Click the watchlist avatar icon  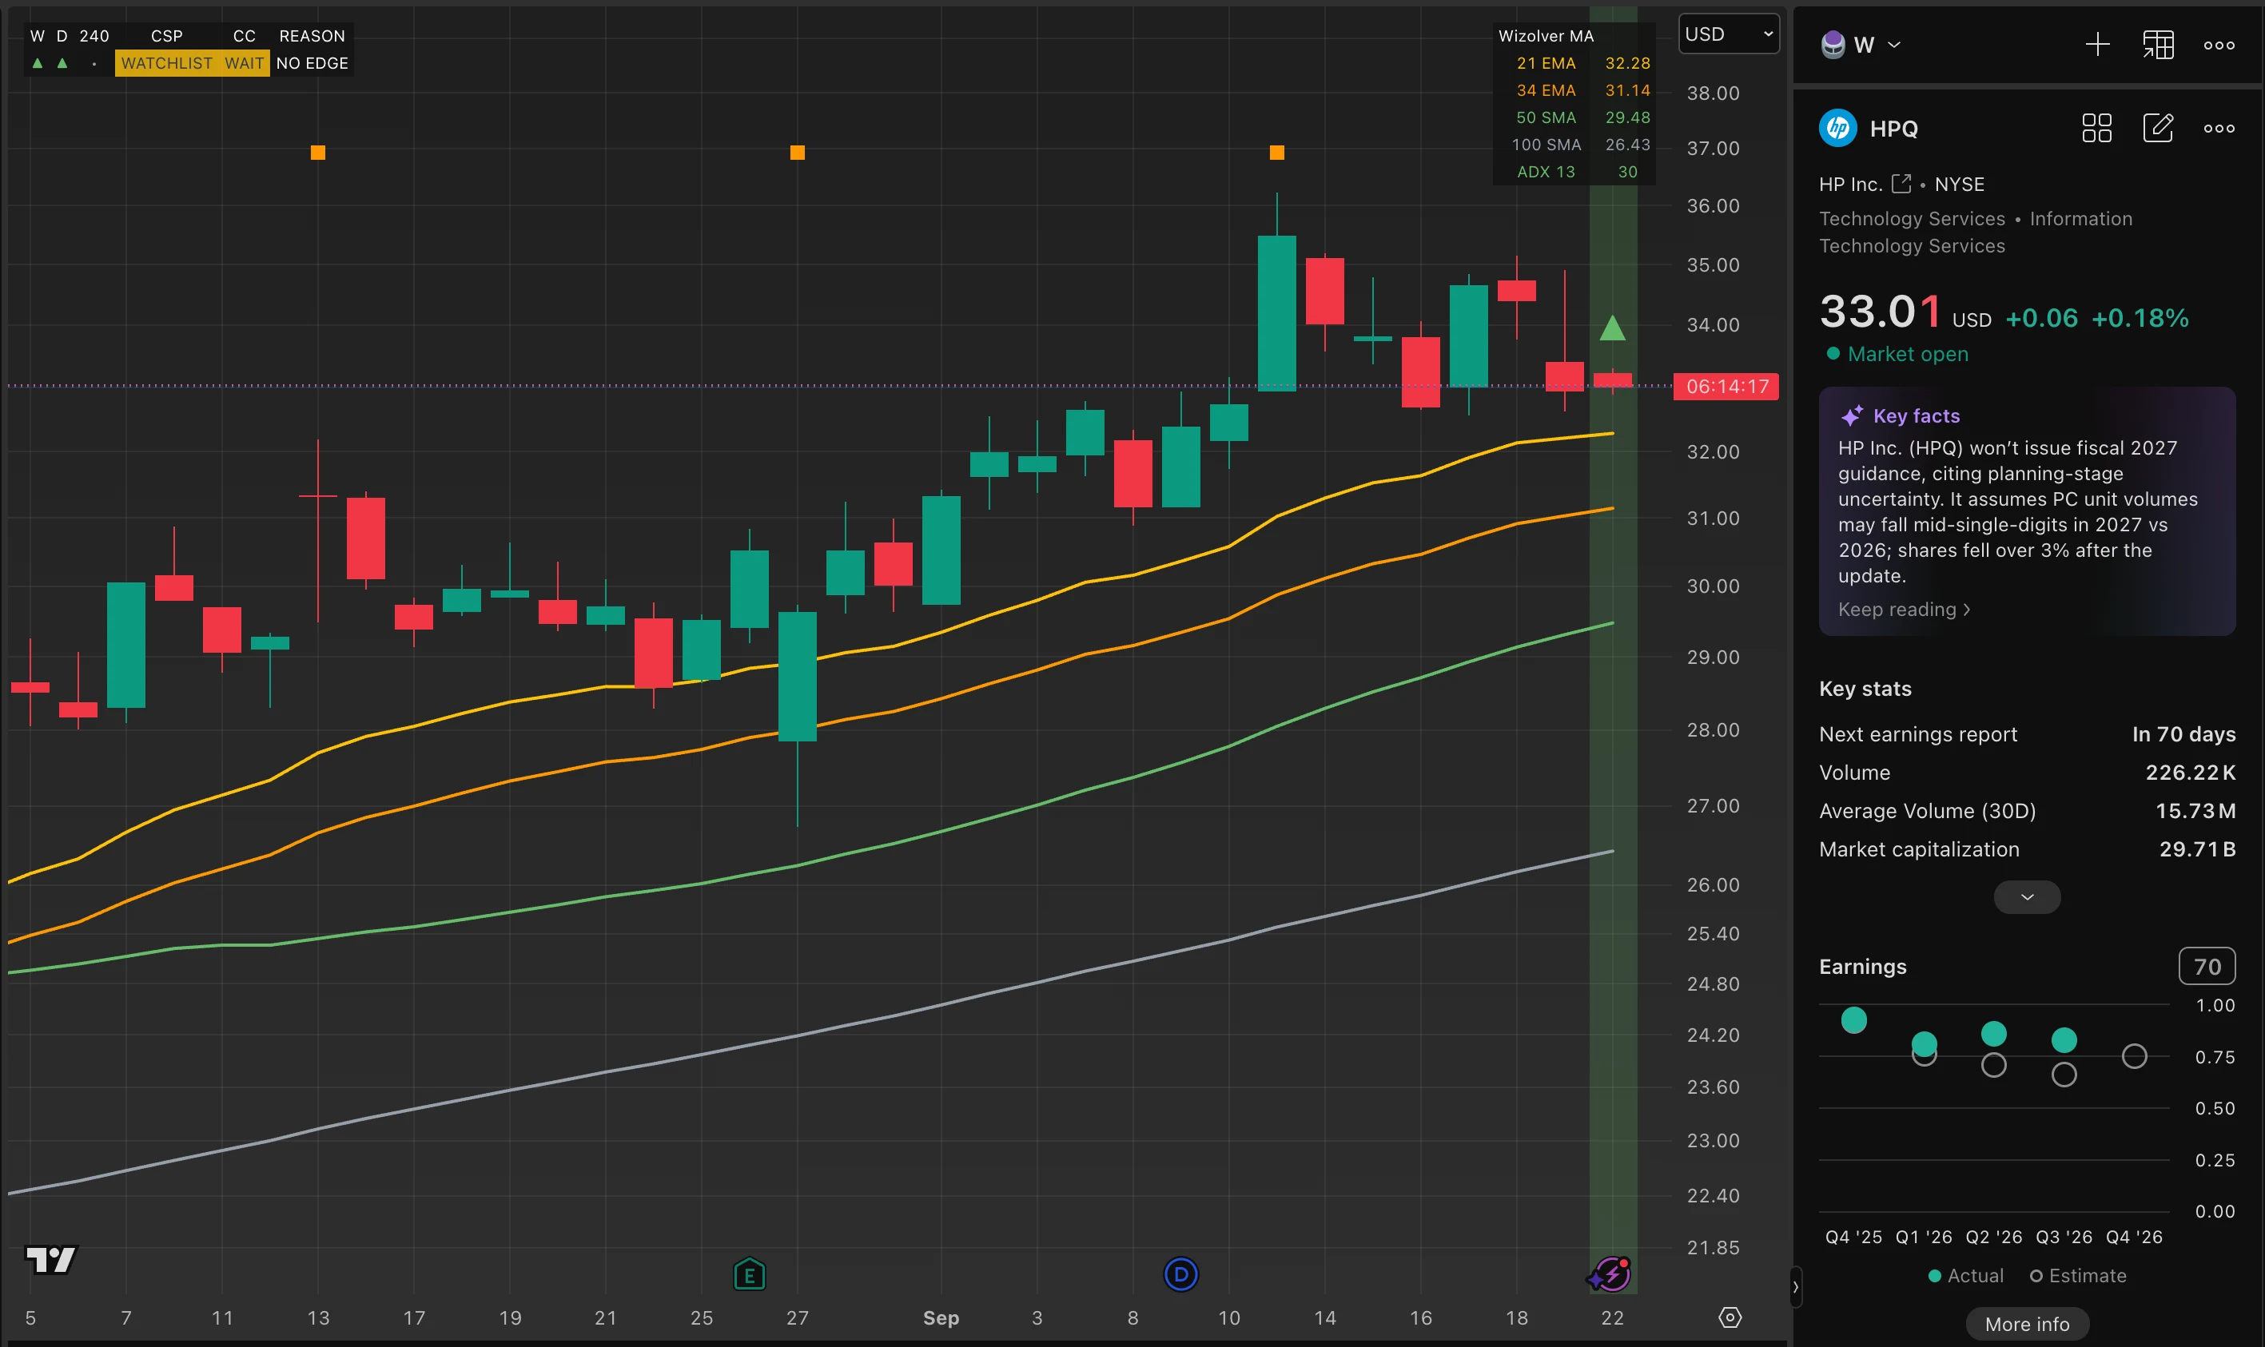tap(1833, 45)
